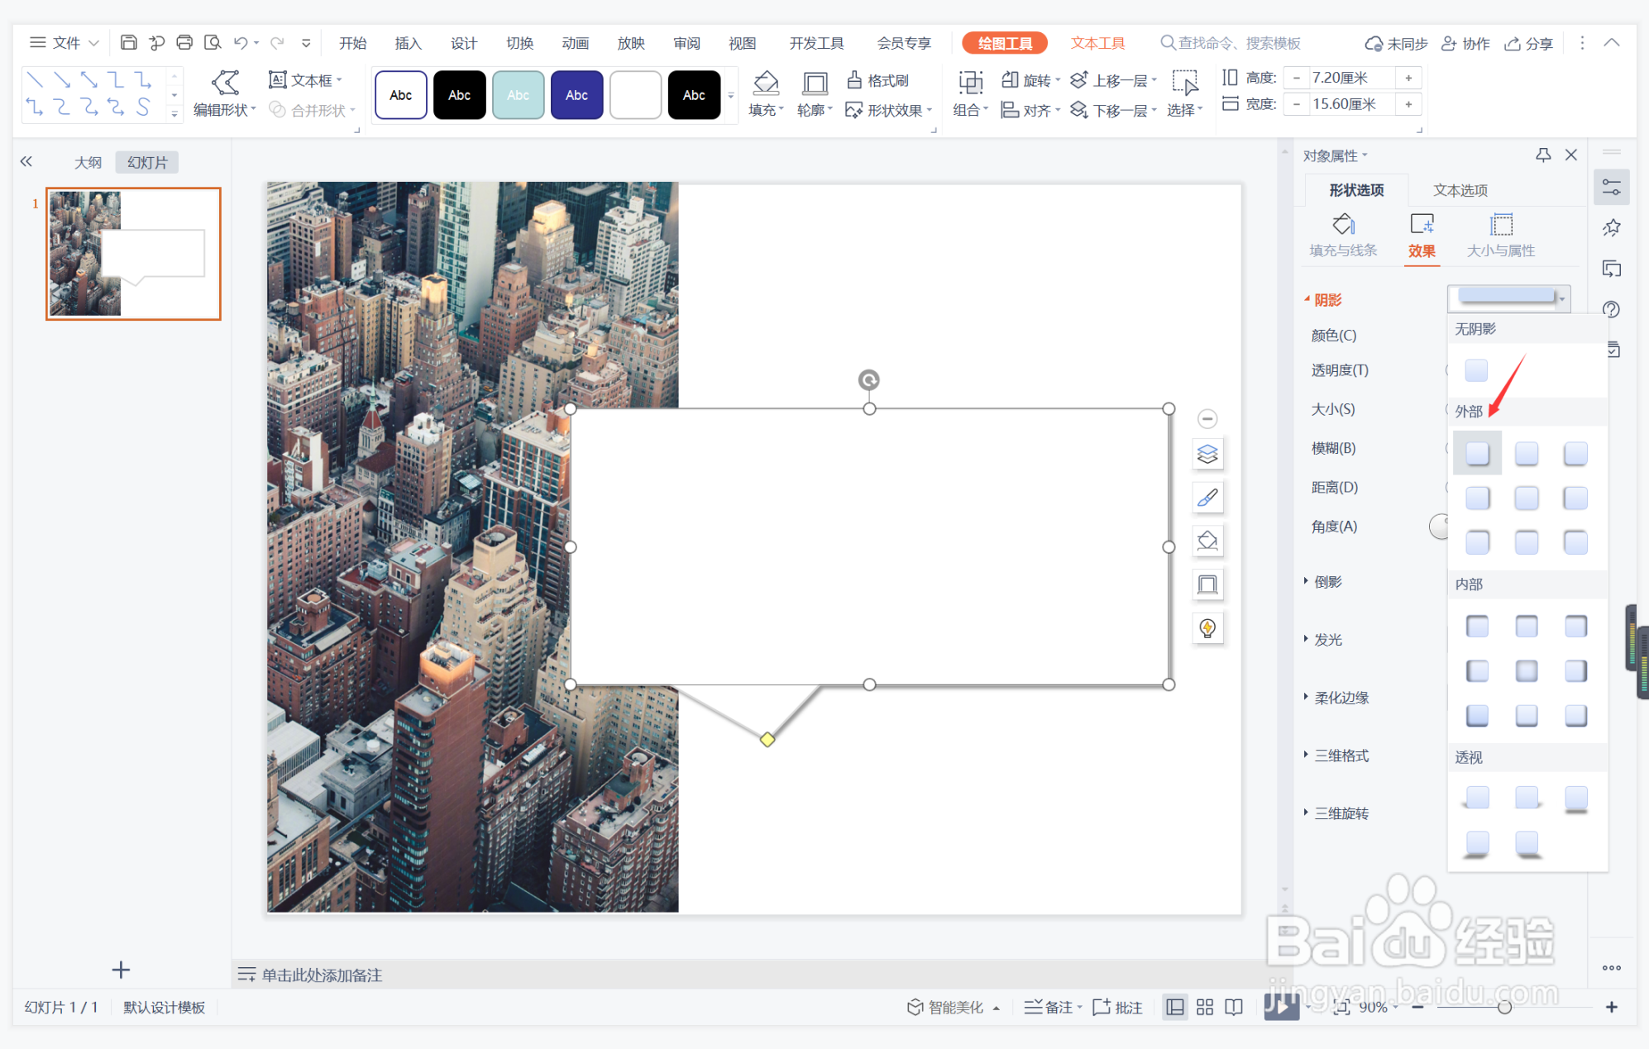Click the floating shape fill icon
This screenshot has width=1649, height=1049.
coord(1207,541)
